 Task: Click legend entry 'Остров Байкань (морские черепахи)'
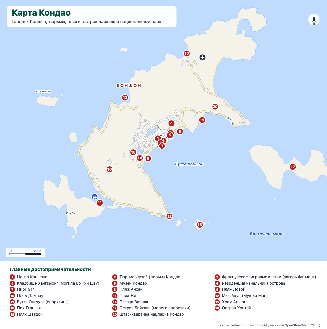[151, 308]
